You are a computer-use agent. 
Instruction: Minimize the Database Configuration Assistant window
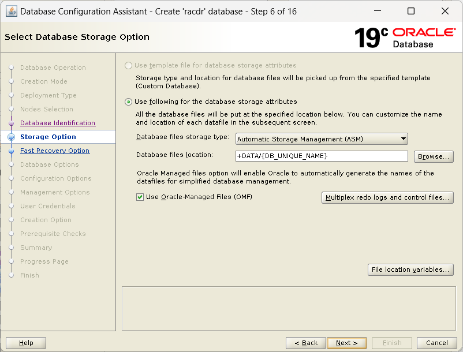[378, 11]
